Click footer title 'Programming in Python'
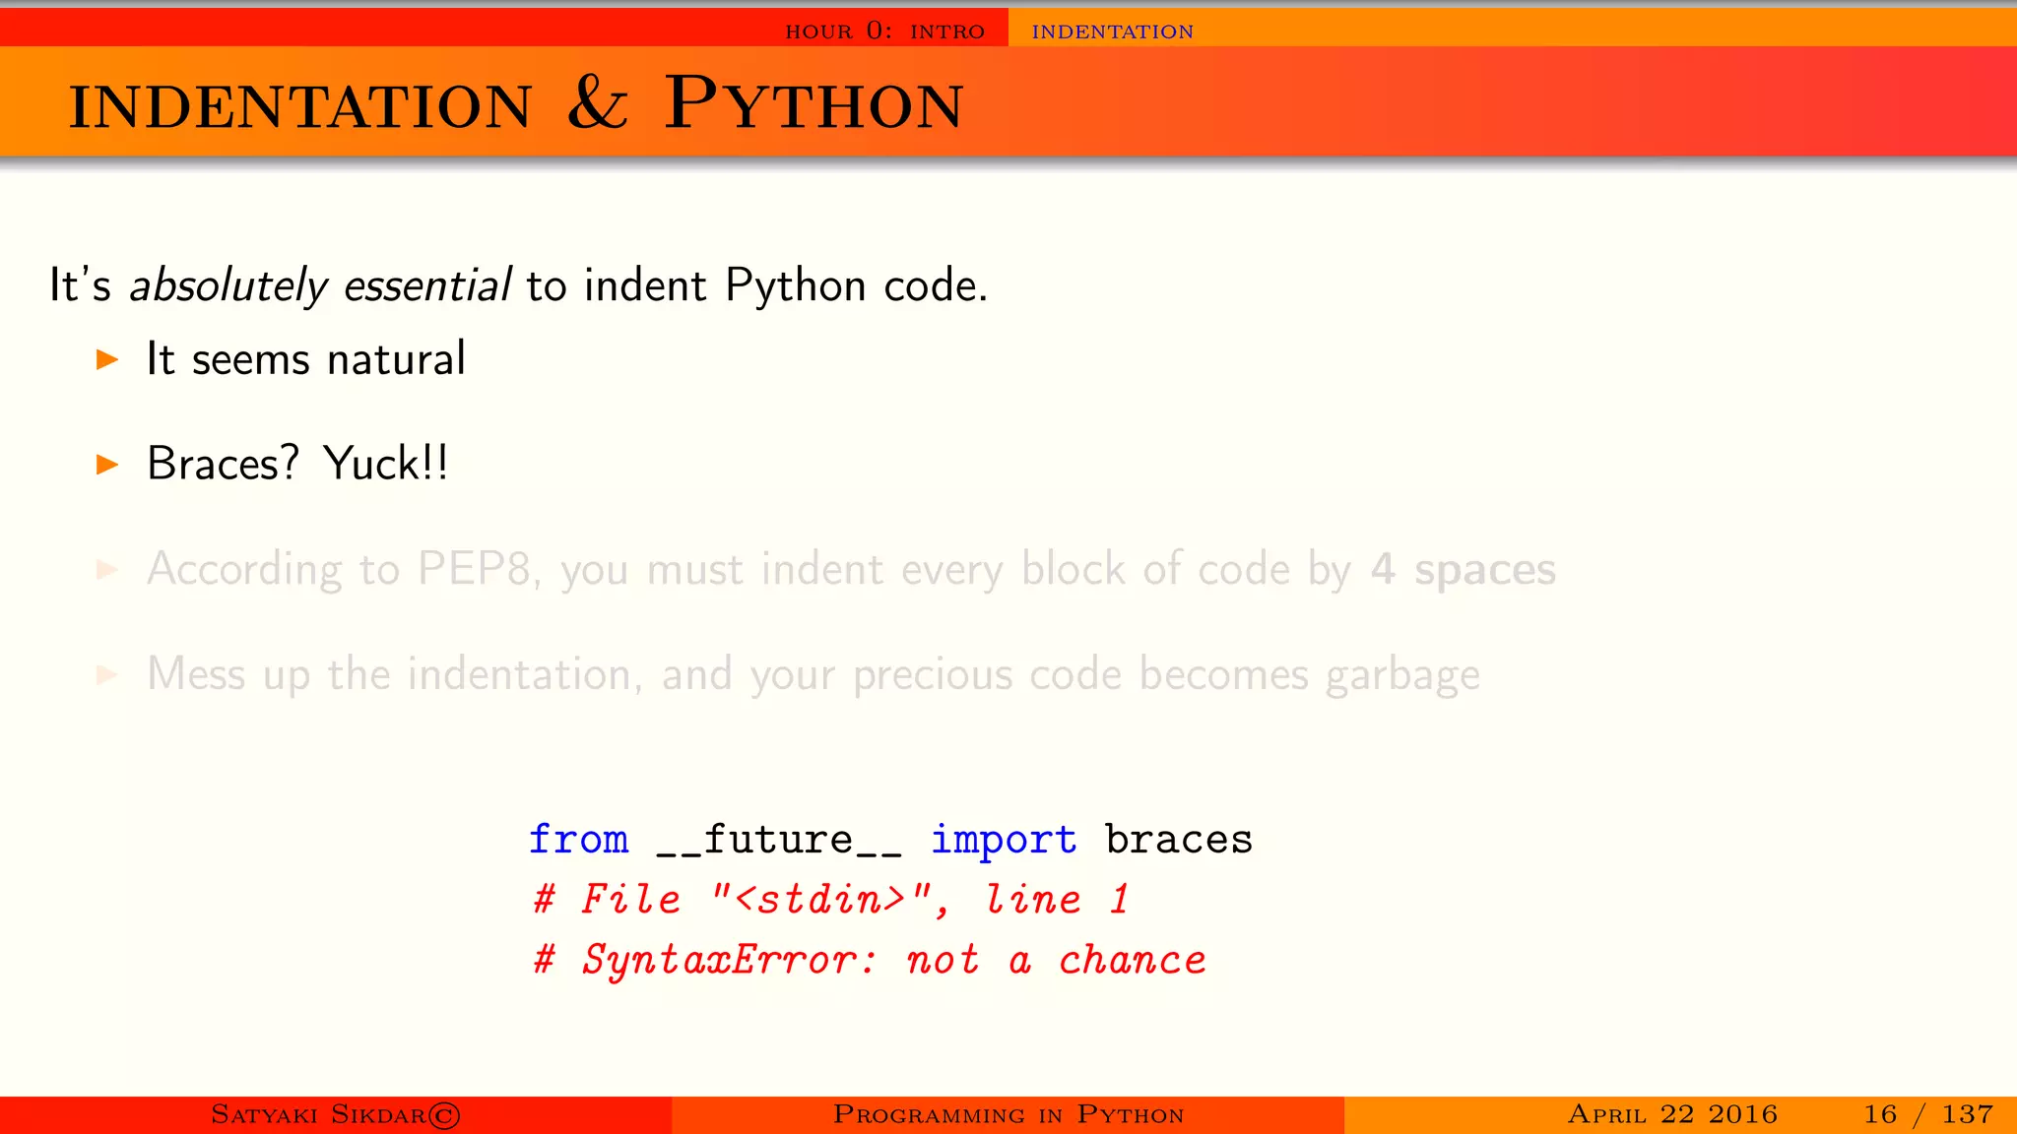The image size is (2017, 1134). click(x=1008, y=1114)
